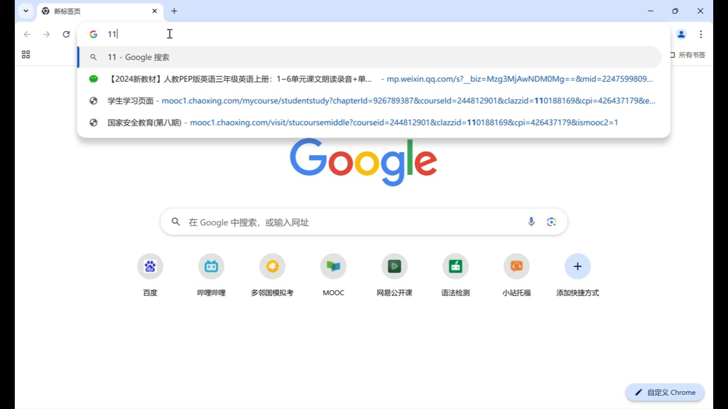Screen dimensions: 728x409
Task: Click WeChat icon beside 人教PEP suggestion
Action: 94,79
